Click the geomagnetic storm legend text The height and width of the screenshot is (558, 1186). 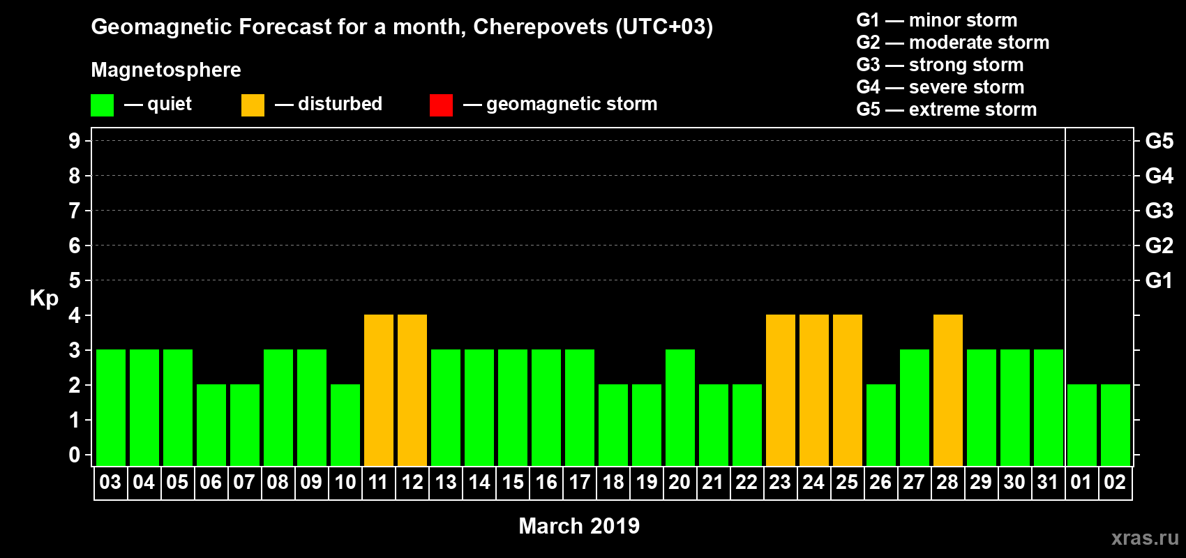click(x=572, y=105)
